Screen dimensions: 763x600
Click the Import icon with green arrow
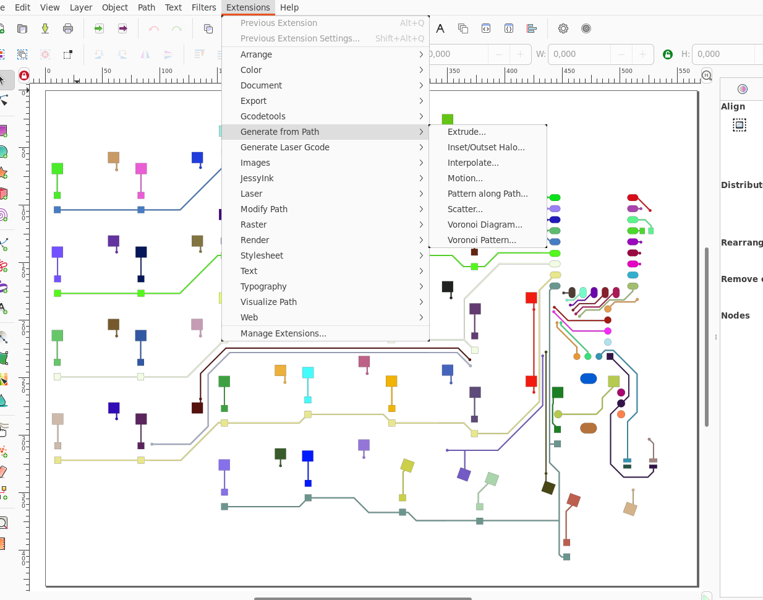pyautogui.click(x=99, y=28)
